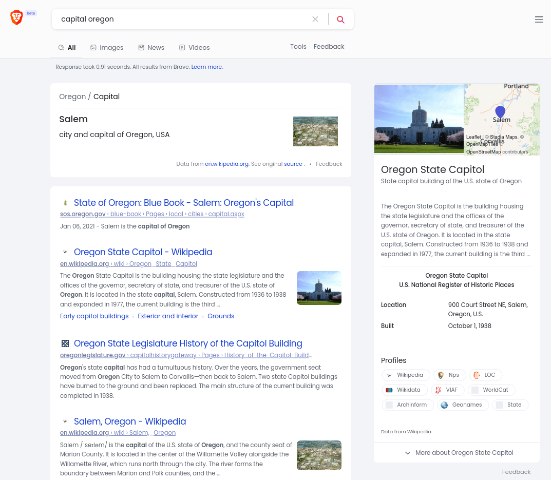Follow the original source link
The image size is (551, 480).
point(293,164)
